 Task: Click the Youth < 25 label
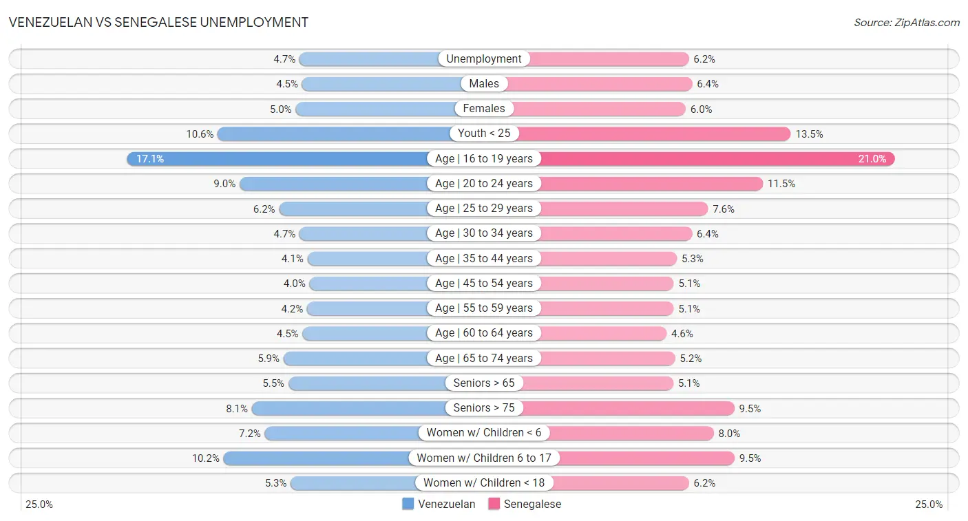[484, 134]
